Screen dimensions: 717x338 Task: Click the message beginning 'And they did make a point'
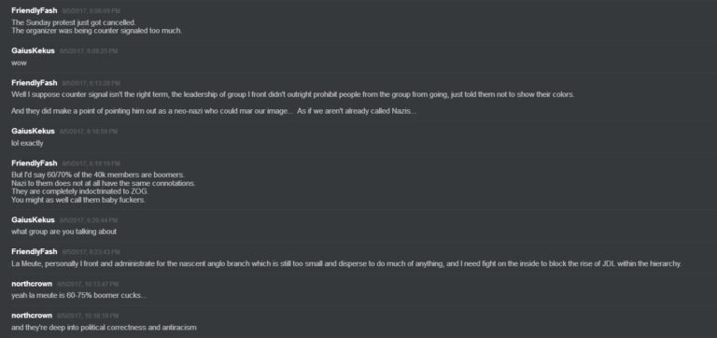214,111
